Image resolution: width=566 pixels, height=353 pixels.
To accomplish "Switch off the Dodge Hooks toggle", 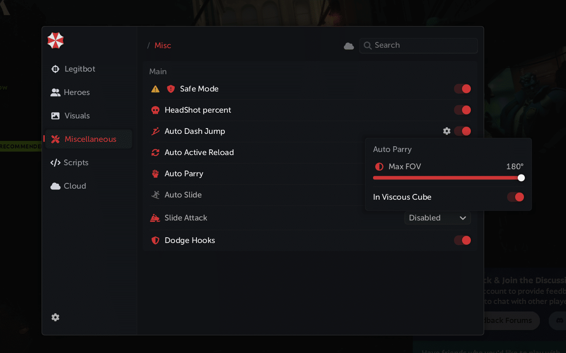I will [x=462, y=240].
